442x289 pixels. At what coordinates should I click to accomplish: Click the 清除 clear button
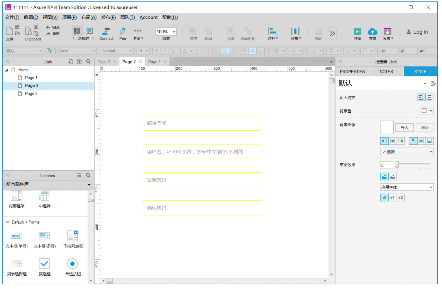coord(425,128)
